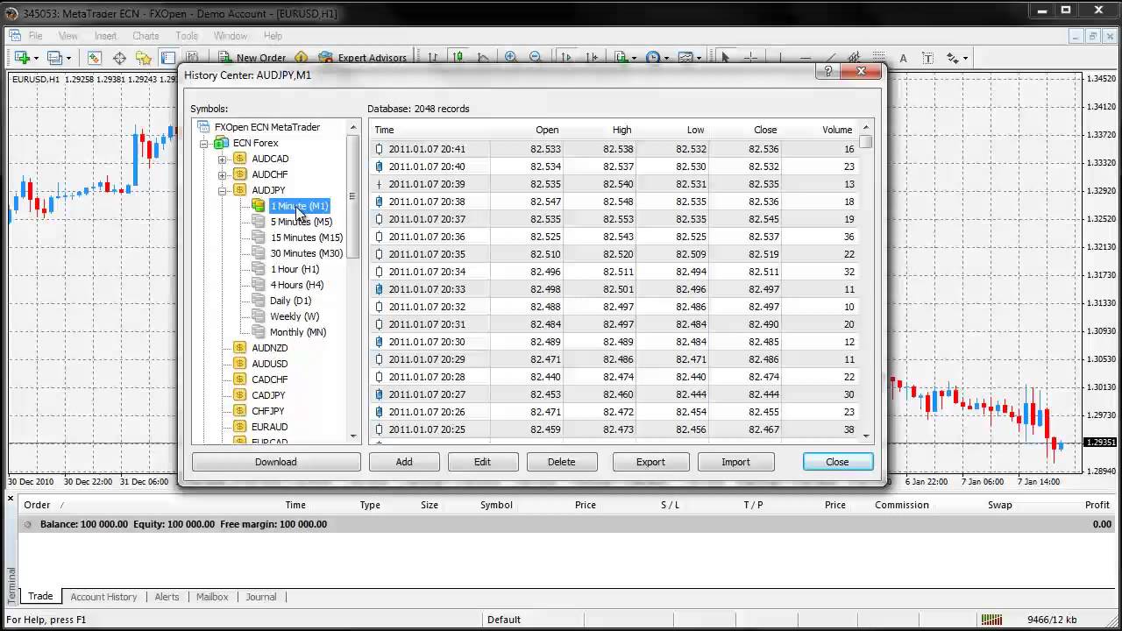This screenshot has height=631, width=1122.
Task: Click the yellow icon next to New Order
Action: click(302, 58)
